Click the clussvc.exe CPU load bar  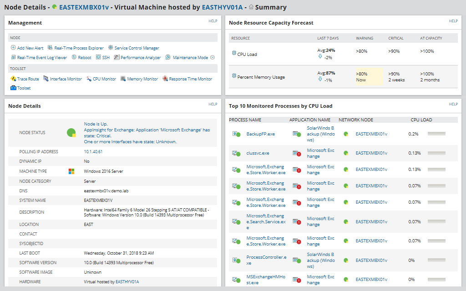coord(436,153)
